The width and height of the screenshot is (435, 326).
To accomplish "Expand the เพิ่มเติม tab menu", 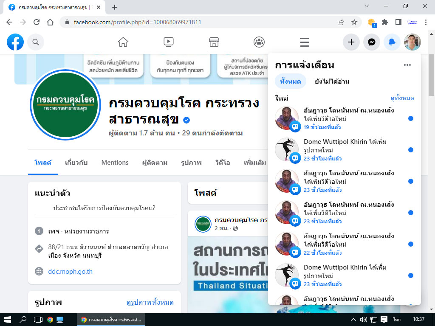I will 255,163.
